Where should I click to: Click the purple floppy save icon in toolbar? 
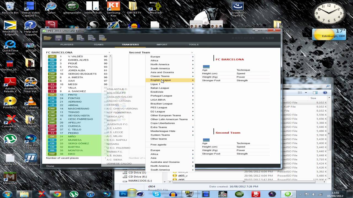(59, 38)
